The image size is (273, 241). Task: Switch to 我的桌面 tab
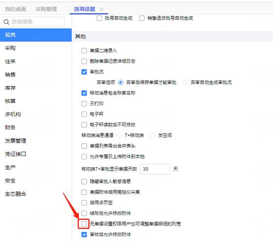(15, 9)
